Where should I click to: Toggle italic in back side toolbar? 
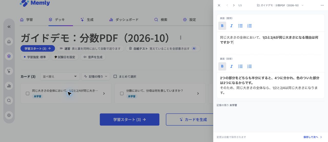click(x=231, y=66)
